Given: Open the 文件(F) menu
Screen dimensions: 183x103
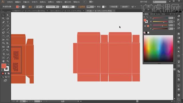Looking at the screenshot, I should click(10, 2).
